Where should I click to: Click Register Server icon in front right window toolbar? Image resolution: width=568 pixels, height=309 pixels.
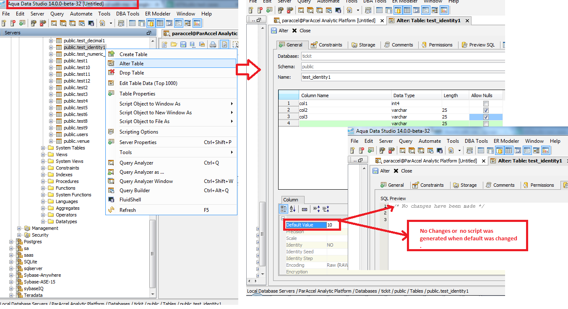tap(352, 150)
